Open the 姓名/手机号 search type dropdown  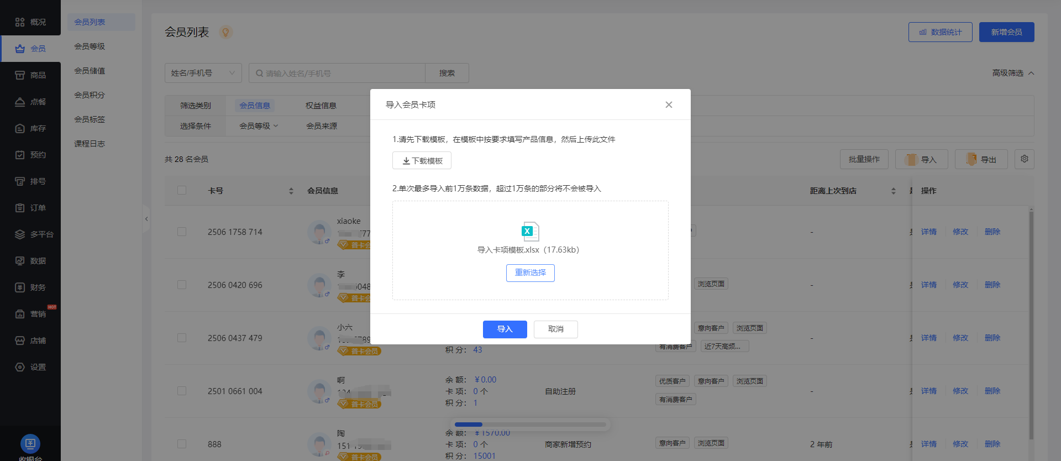pyautogui.click(x=203, y=73)
